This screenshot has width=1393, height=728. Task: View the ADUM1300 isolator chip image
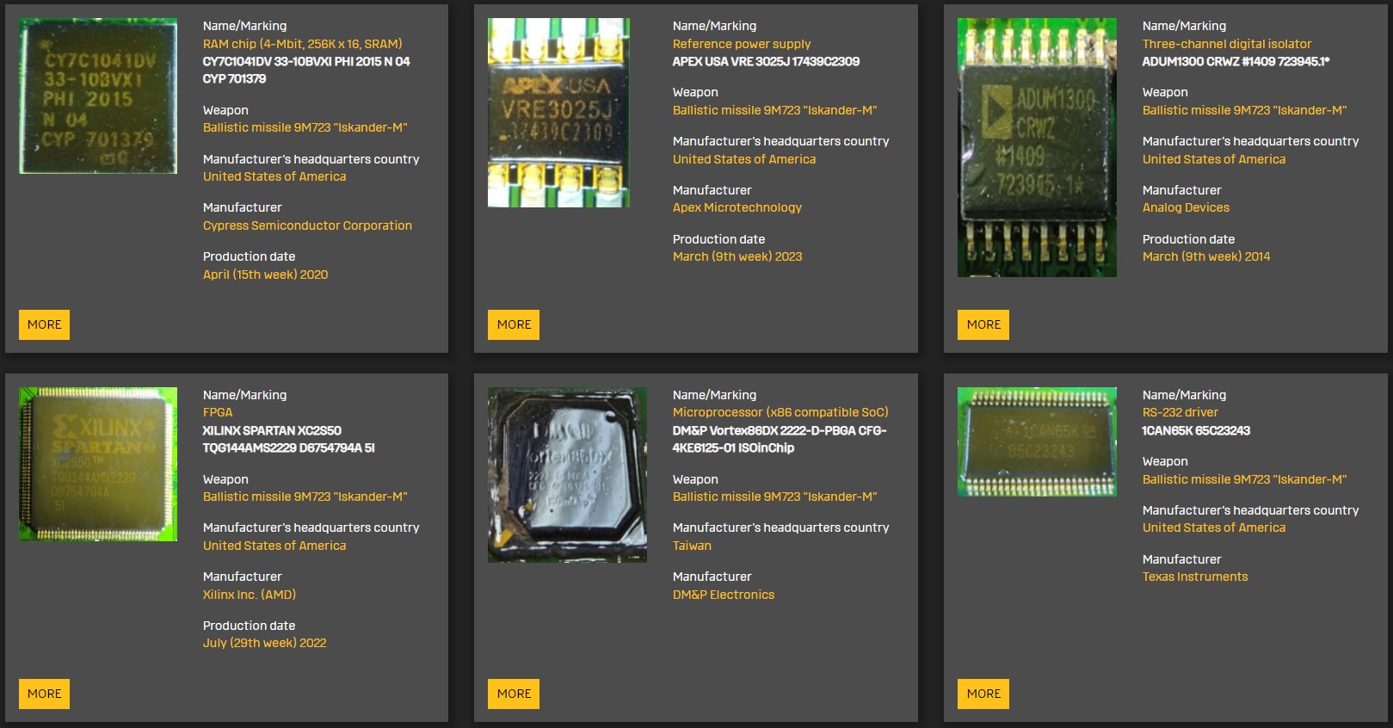point(1037,147)
